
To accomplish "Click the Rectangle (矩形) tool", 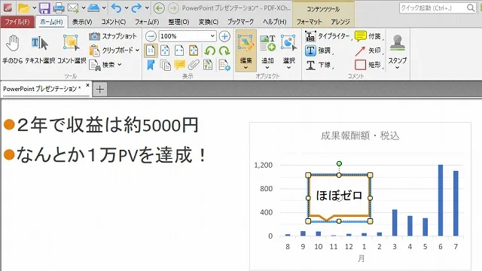I will click(x=368, y=65).
